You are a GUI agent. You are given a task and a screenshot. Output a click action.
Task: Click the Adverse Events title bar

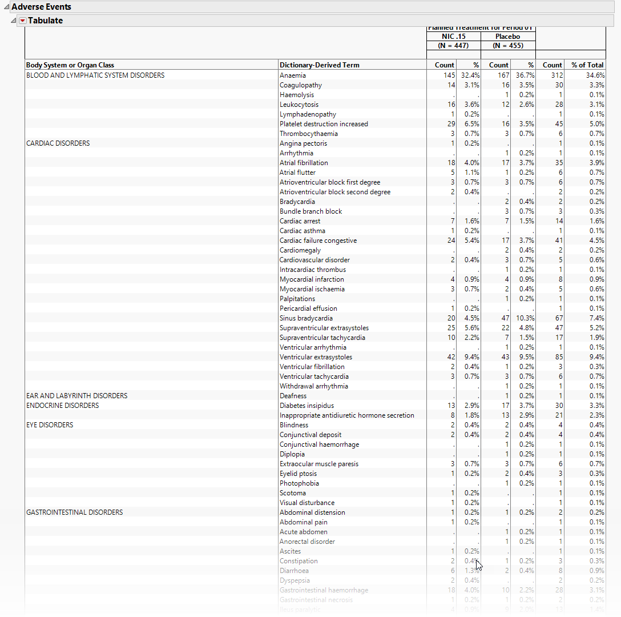pyautogui.click(x=312, y=7)
